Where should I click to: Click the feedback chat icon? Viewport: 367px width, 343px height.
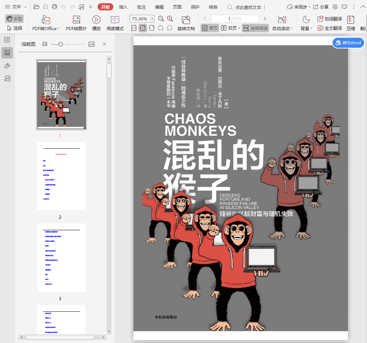(x=344, y=7)
